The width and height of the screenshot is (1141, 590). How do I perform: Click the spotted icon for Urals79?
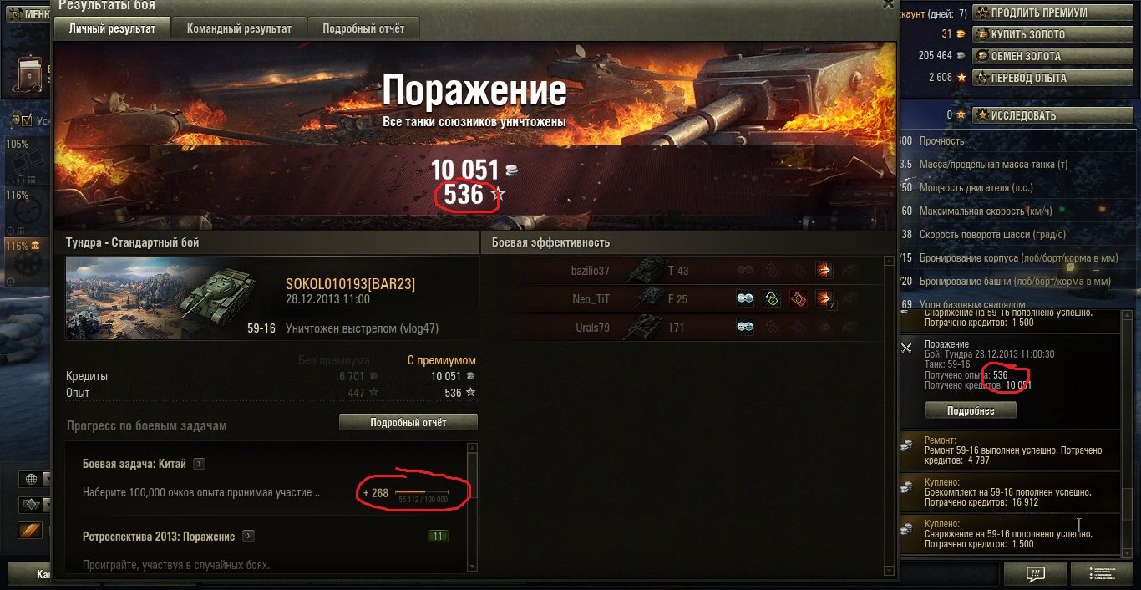[745, 327]
